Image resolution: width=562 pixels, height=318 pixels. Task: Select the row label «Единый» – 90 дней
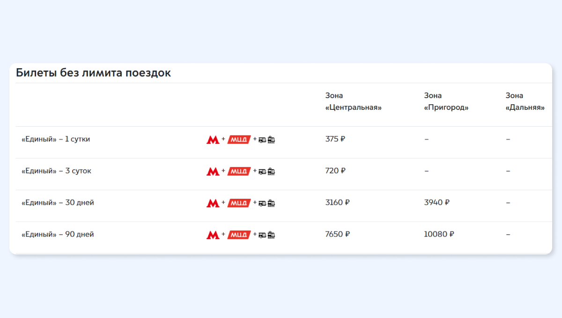click(x=58, y=234)
